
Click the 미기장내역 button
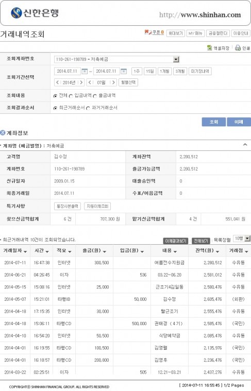pos(200,71)
